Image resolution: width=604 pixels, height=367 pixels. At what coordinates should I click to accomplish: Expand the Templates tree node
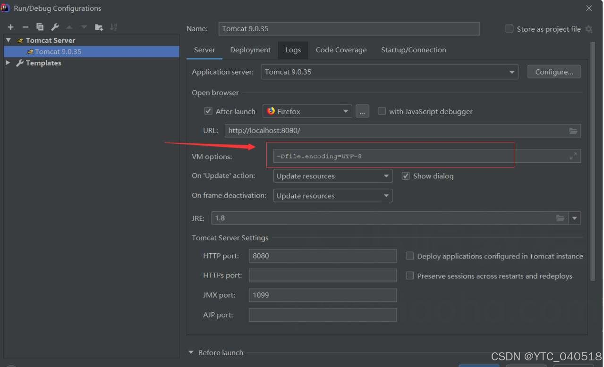[8, 63]
